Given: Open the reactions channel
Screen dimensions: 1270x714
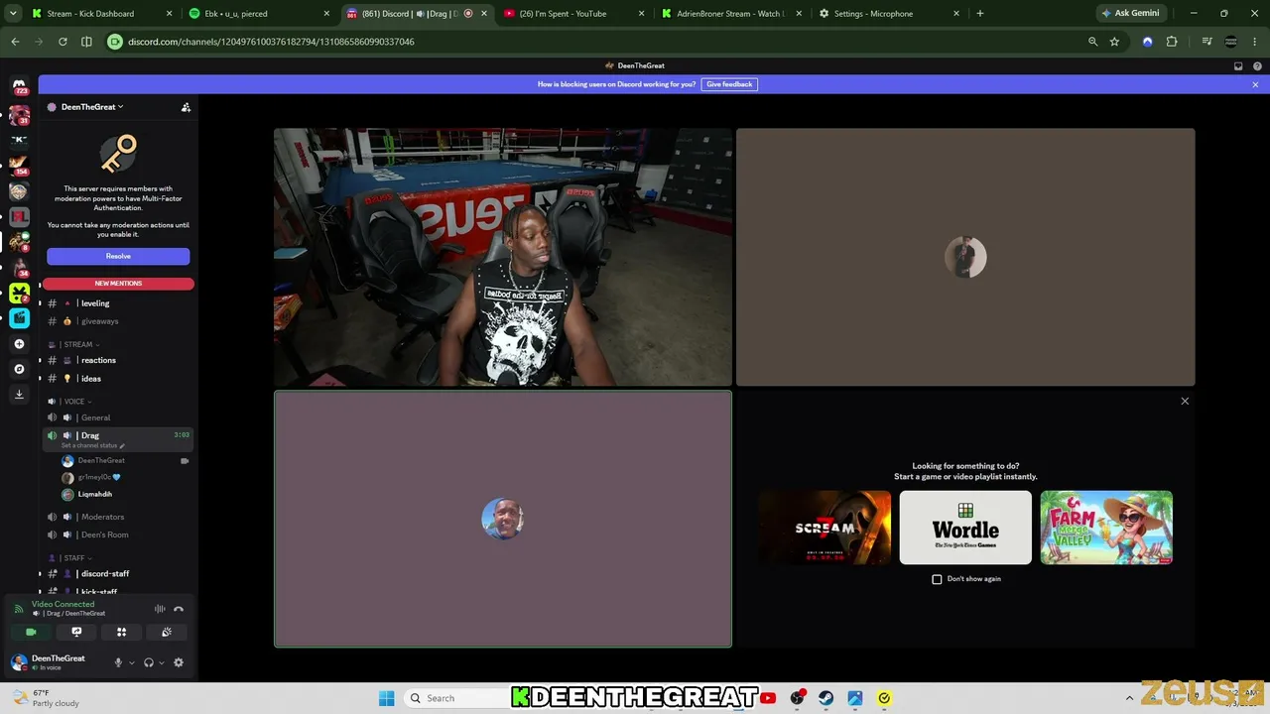Looking at the screenshot, I should pos(118,360).
